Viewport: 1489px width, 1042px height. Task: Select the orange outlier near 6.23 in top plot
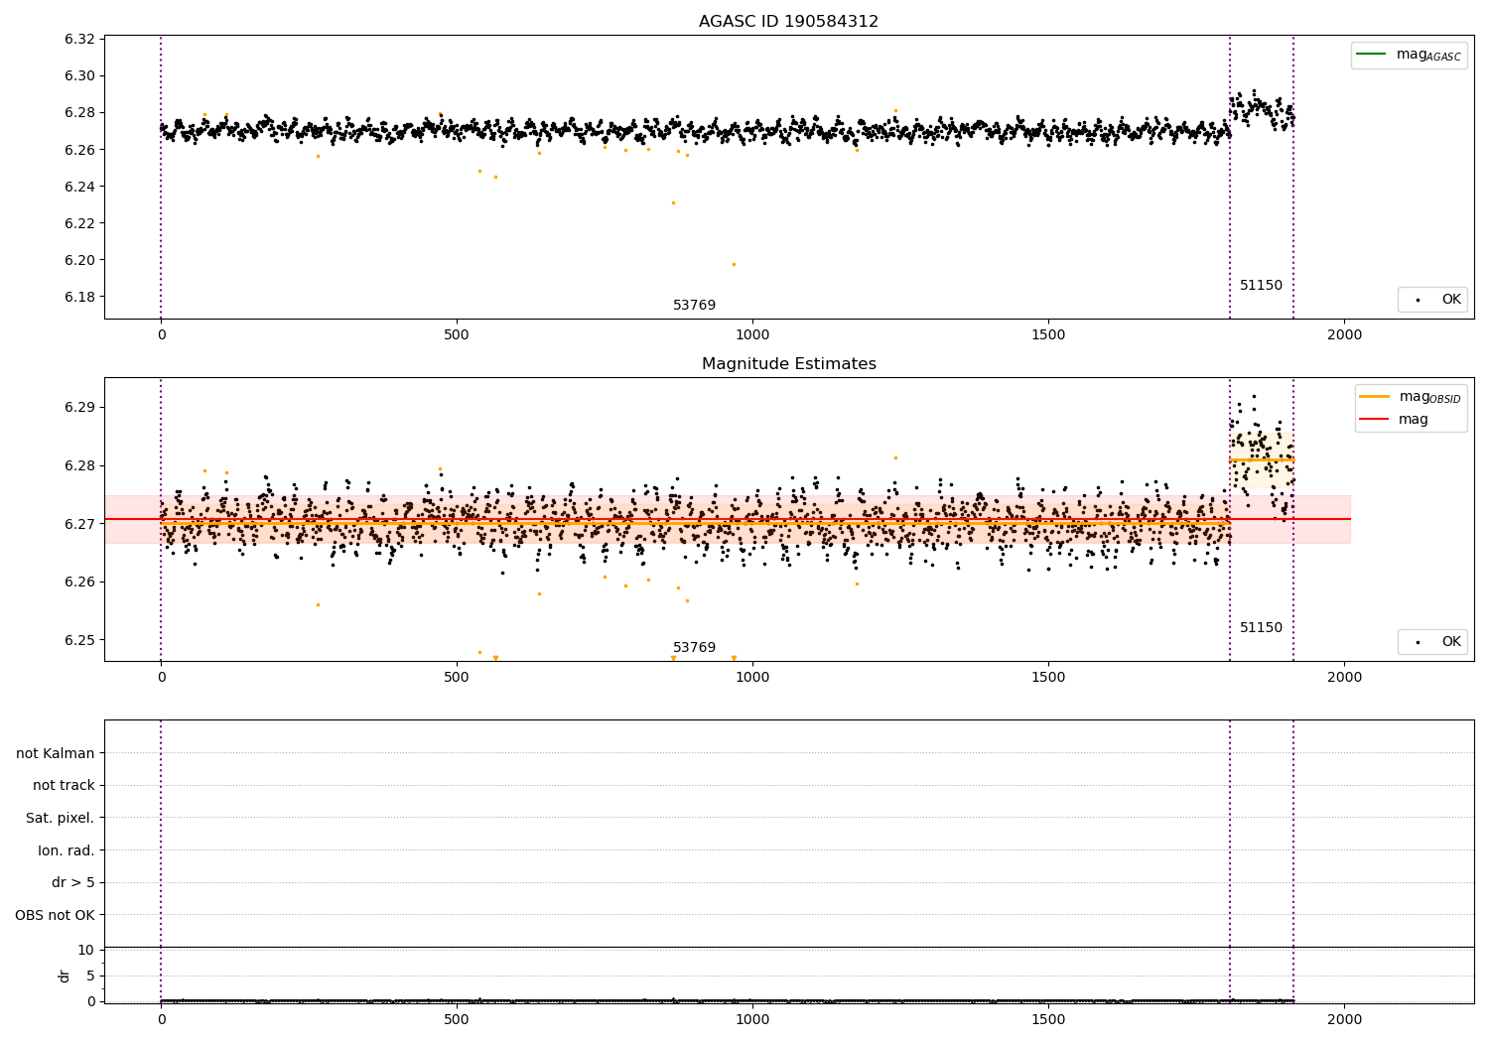coord(672,202)
